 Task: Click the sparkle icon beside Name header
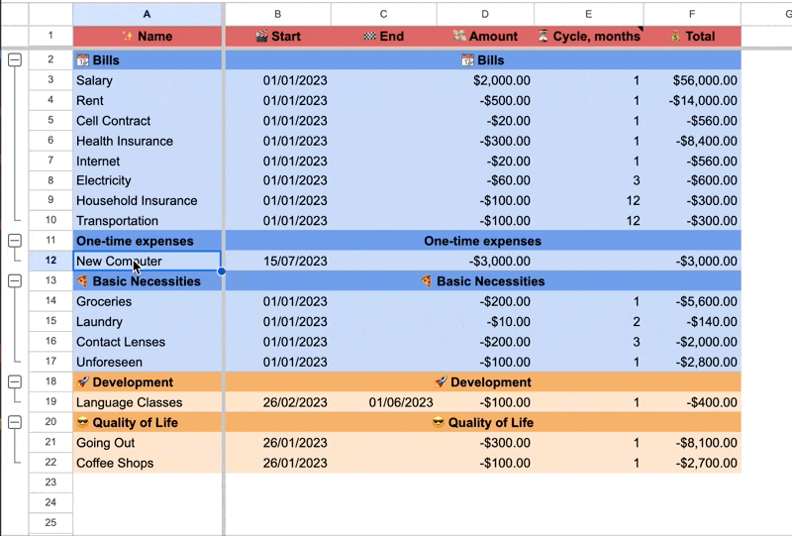pos(127,37)
